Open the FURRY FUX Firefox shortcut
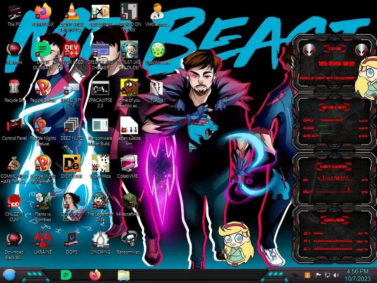 [43, 11]
